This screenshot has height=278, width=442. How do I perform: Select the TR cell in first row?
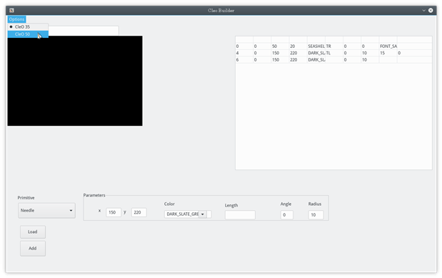coord(334,46)
